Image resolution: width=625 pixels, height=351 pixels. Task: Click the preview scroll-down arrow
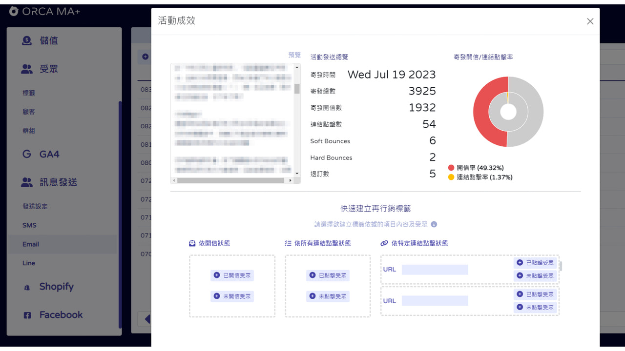(x=297, y=173)
